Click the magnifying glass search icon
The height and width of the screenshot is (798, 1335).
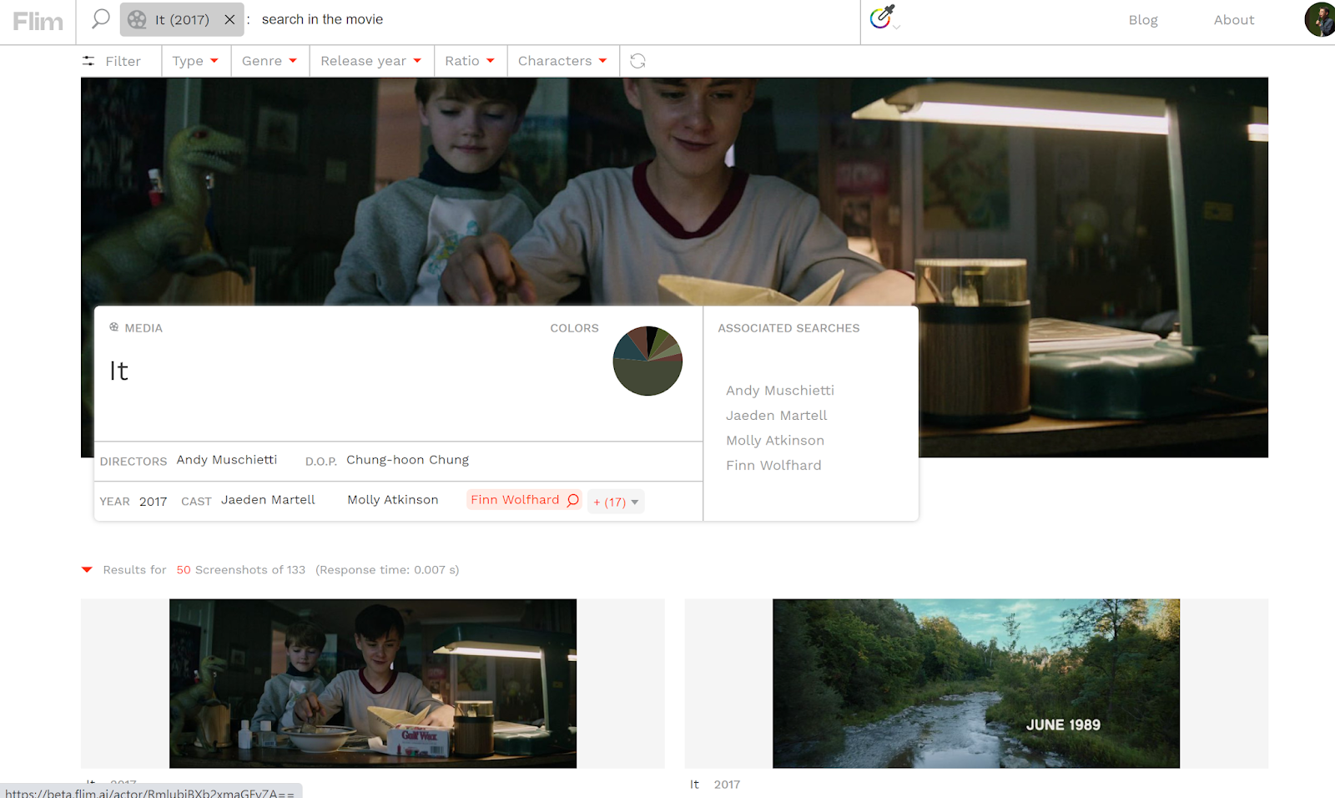click(x=100, y=18)
